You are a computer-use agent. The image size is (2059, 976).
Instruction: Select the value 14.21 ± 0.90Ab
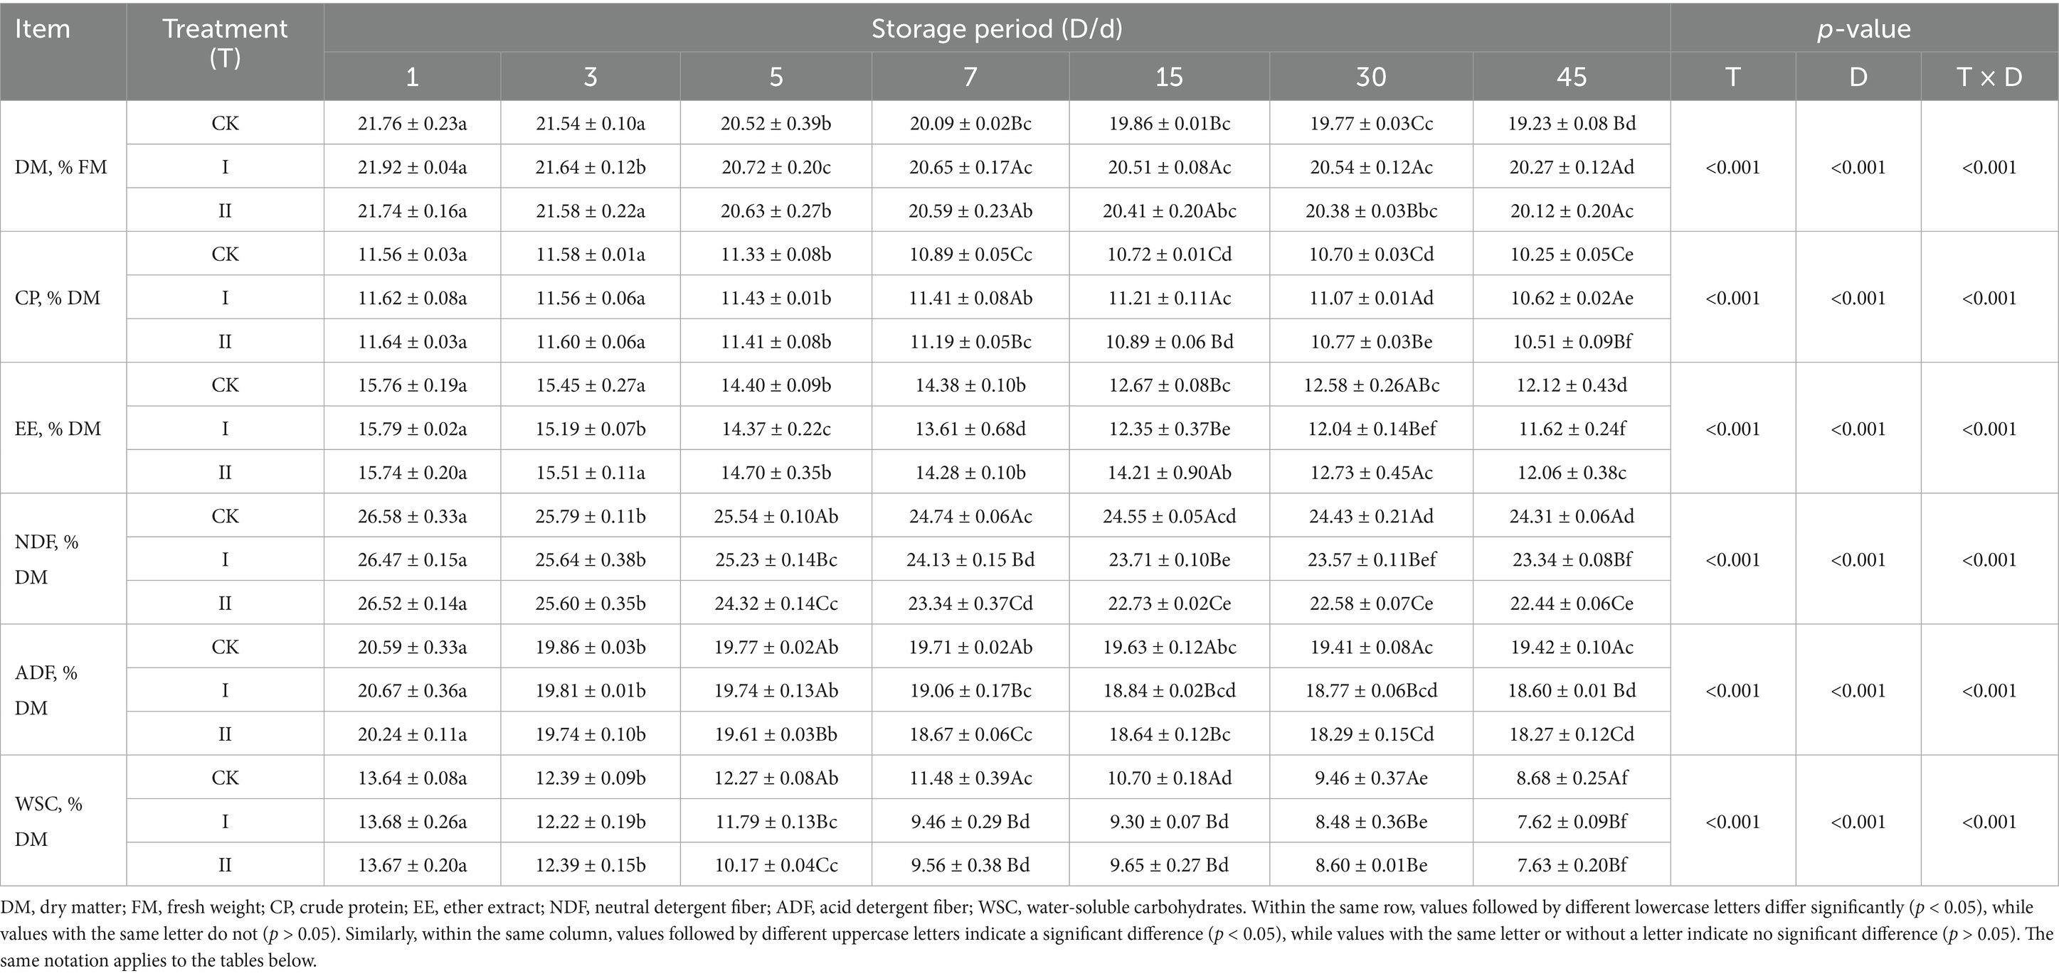[1168, 473]
